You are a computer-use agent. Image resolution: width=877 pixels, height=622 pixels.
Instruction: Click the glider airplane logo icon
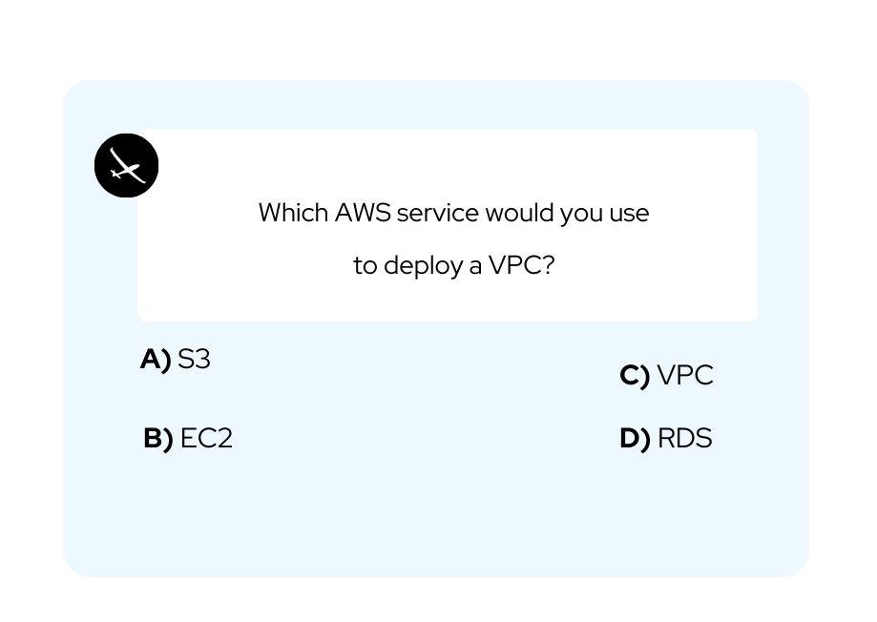[x=126, y=166]
